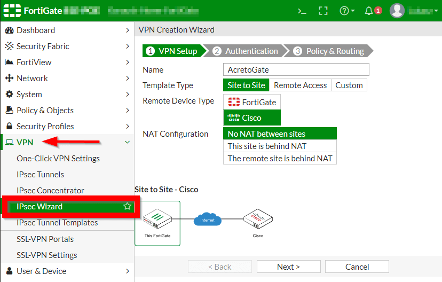Viewport: 442px width, 282px height.
Task: Select Custom template type
Action: click(349, 85)
